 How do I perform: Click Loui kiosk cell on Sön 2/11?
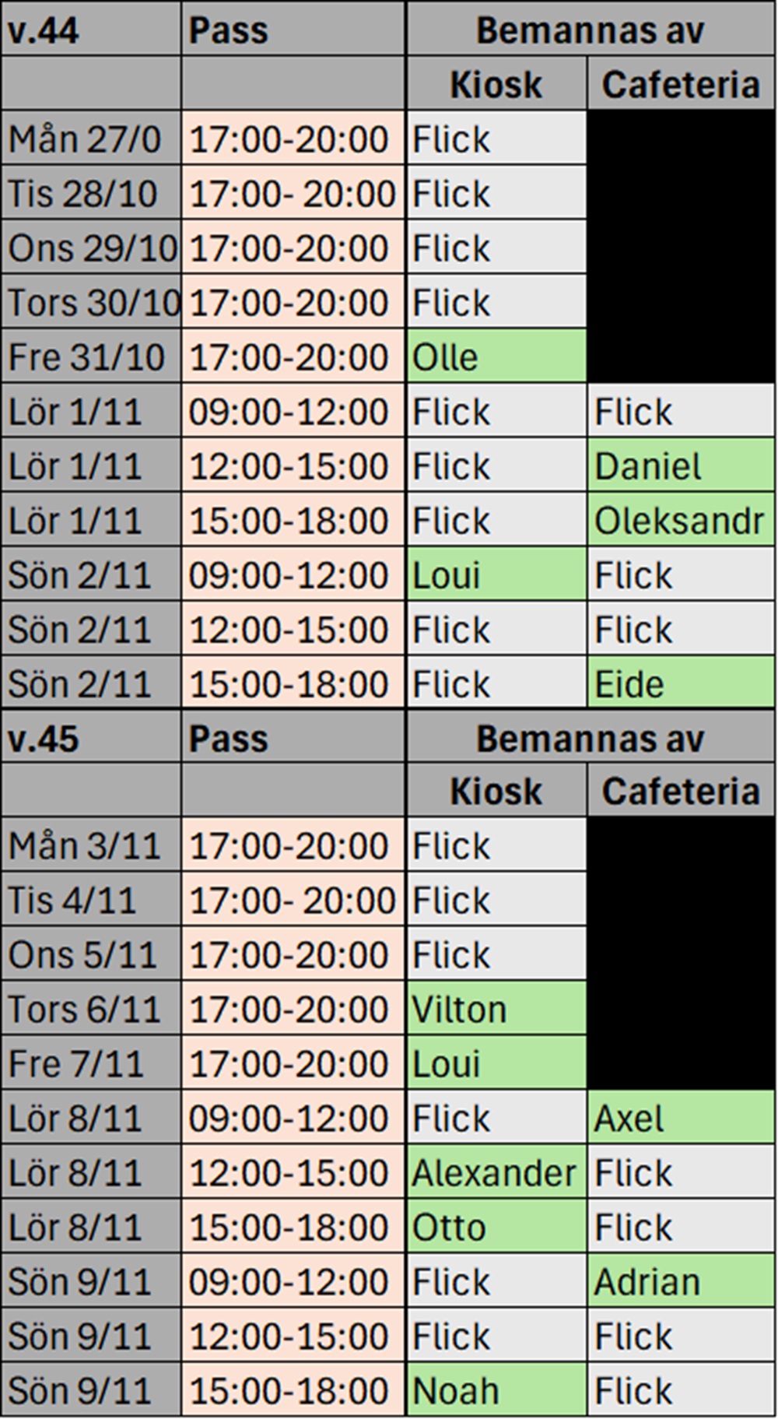click(x=496, y=575)
